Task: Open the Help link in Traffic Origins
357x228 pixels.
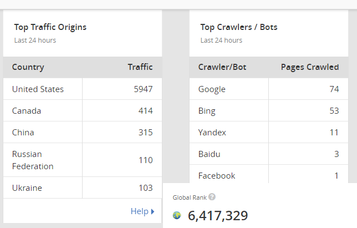Action: click(139, 211)
